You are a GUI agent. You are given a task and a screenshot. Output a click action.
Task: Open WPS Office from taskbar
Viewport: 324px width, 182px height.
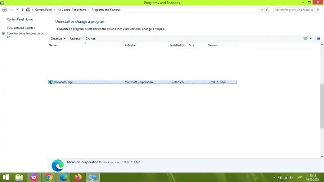(34, 177)
